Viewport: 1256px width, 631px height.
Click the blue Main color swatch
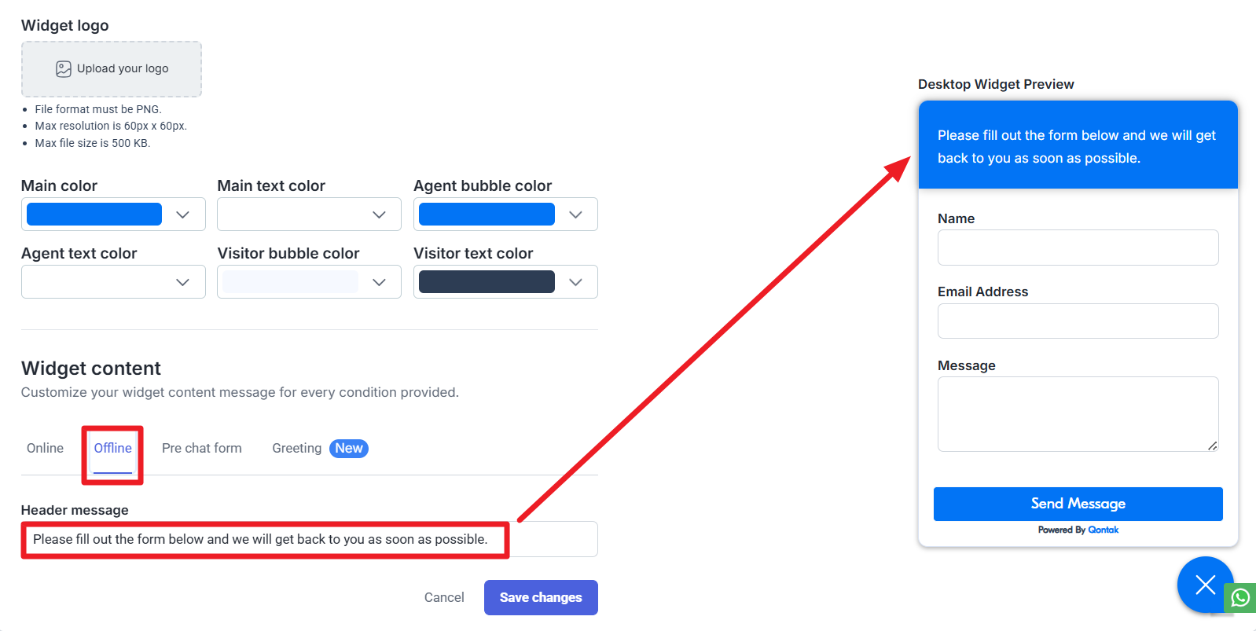click(94, 215)
